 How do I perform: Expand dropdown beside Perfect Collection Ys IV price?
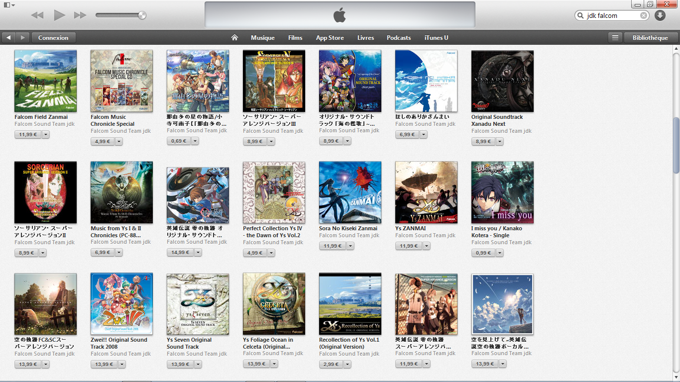[271, 253]
